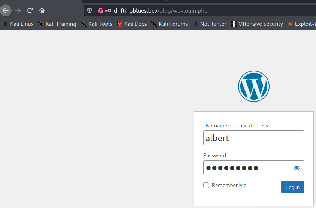Click the Forward arrow button
This screenshot has width=316, height=208.
[x=18, y=10]
